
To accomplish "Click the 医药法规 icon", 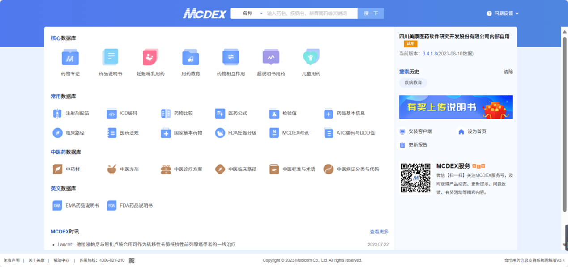I will coord(111,133).
